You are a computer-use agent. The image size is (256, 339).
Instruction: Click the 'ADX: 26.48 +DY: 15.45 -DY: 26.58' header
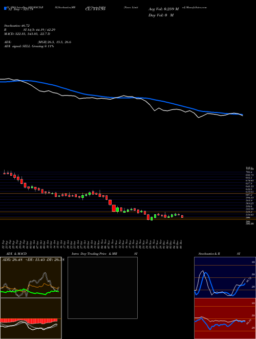pyautogui.click(x=33, y=260)
